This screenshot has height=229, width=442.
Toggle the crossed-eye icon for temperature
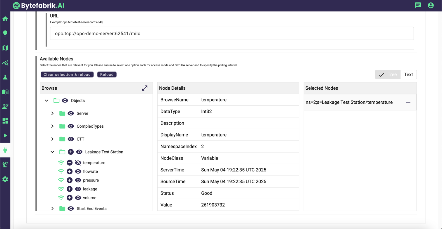coord(78,163)
